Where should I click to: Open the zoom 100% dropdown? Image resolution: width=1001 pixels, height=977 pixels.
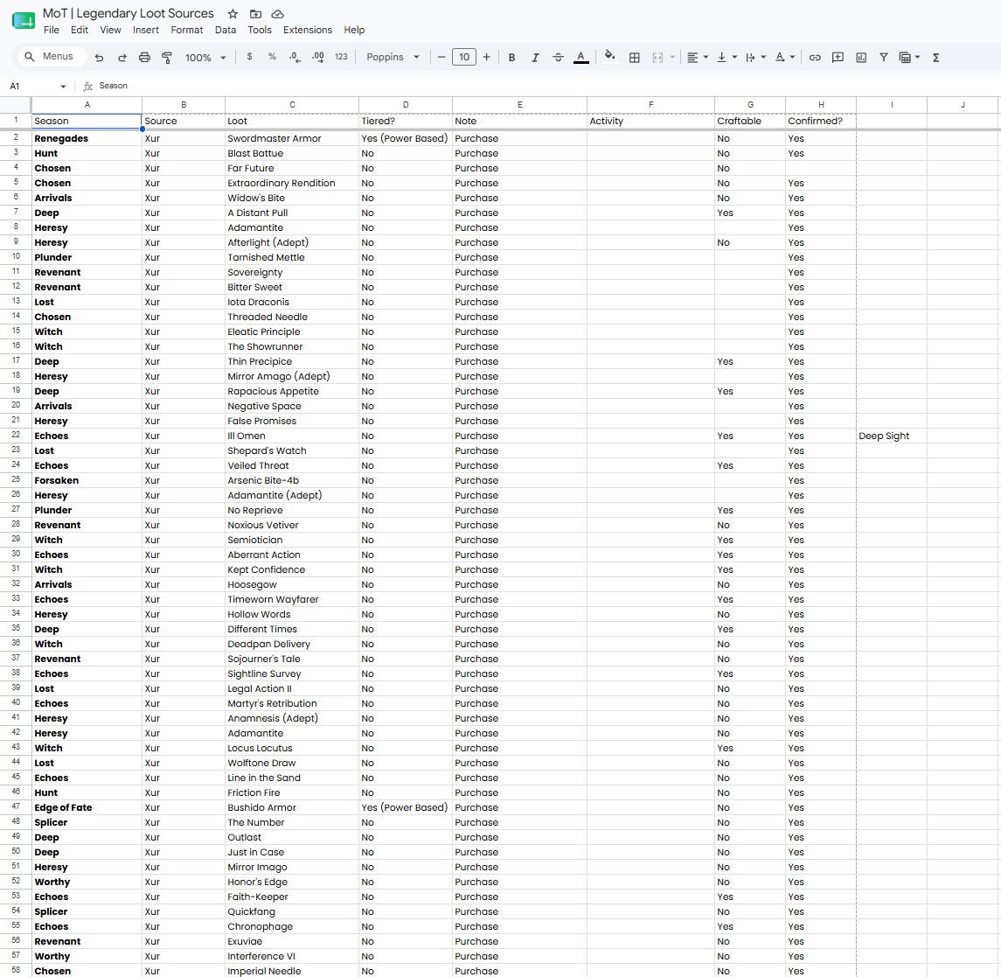[x=205, y=58]
